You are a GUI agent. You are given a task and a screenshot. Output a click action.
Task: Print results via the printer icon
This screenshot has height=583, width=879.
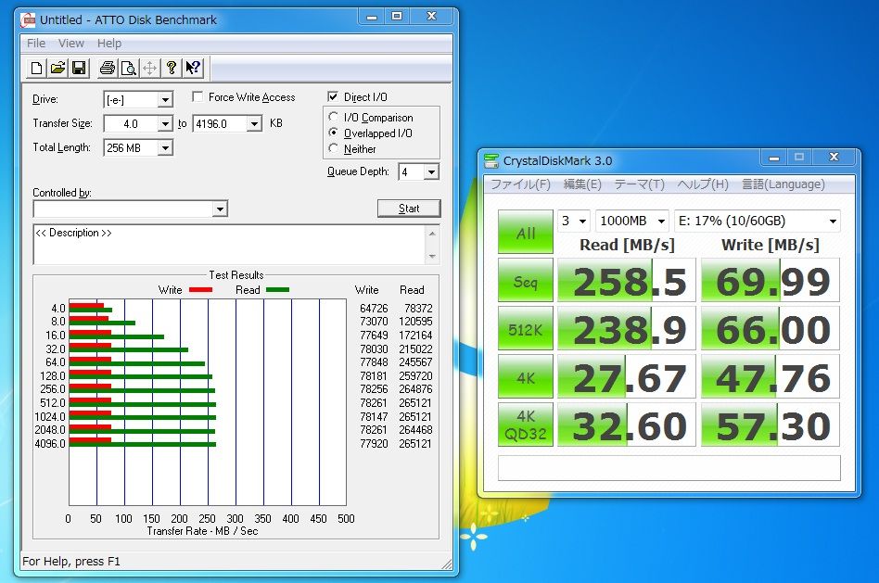(107, 69)
